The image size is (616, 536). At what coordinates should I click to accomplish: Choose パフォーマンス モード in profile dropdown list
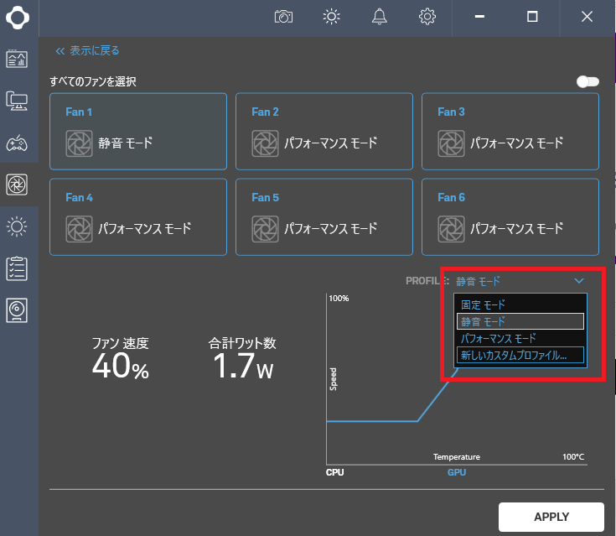(520, 338)
